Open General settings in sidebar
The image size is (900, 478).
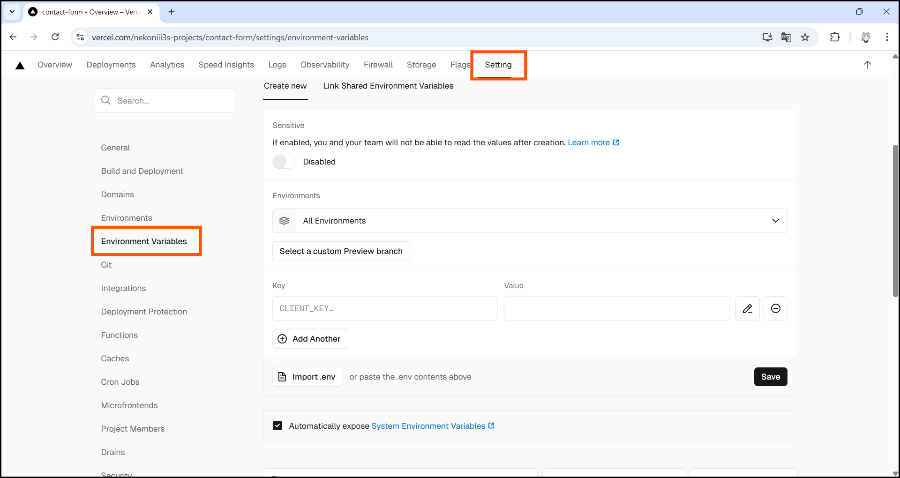(x=115, y=148)
